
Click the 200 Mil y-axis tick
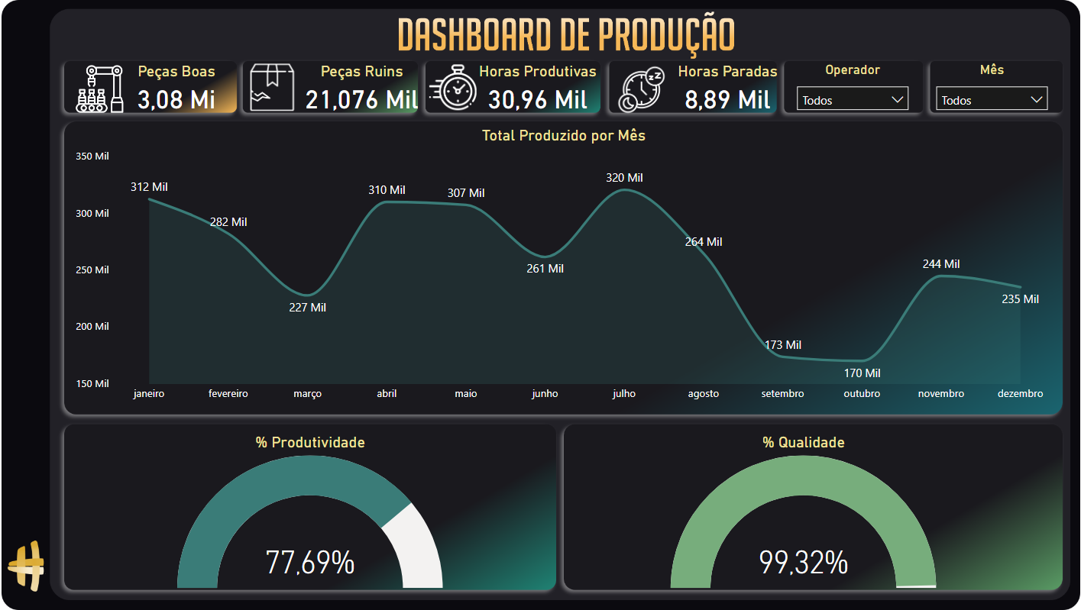click(x=92, y=327)
